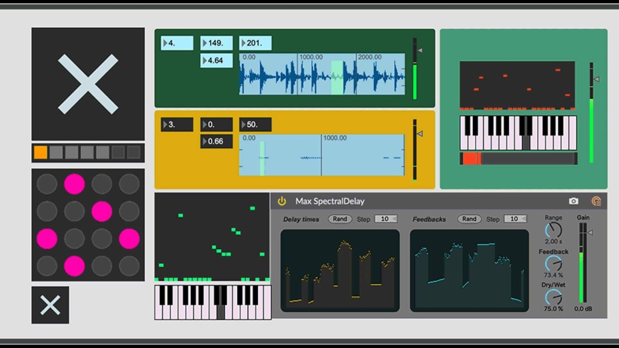The image size is (619, 348).
Task: Toggle the pink circle in the grid's bottom row
Action: click(74, 266)
